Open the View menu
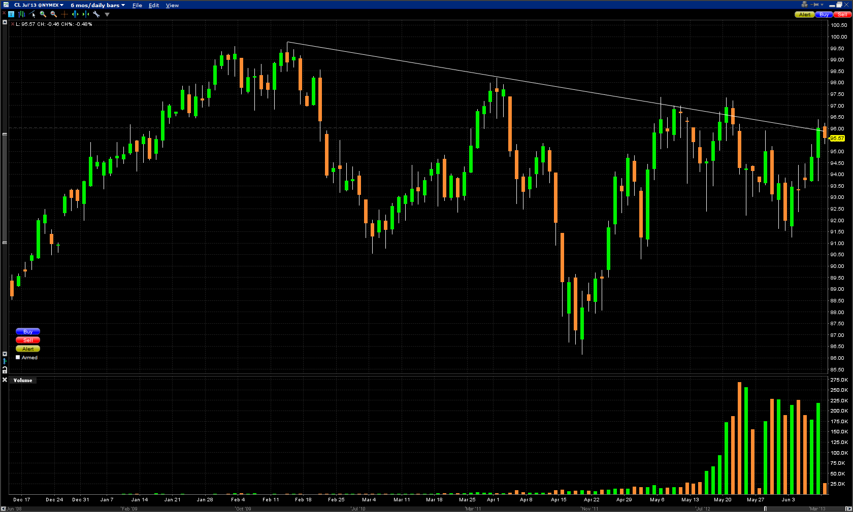This screenshot has width=853, height=512. click(172, 5)
